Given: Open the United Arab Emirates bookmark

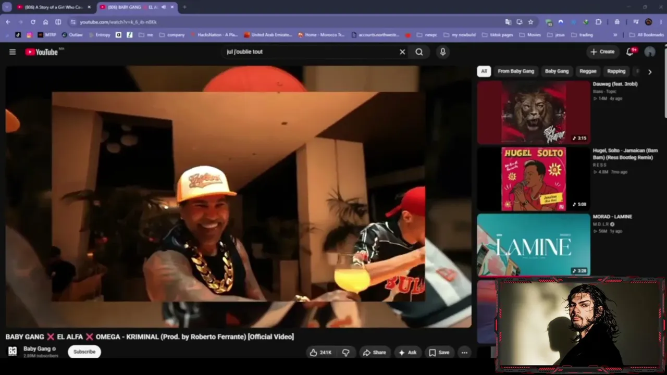Looking at the screenshot, I should (268, 35).
